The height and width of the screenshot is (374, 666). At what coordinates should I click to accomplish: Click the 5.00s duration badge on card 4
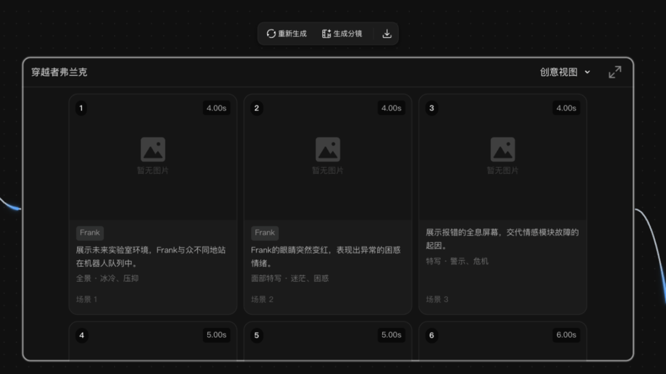coord(216,335)
